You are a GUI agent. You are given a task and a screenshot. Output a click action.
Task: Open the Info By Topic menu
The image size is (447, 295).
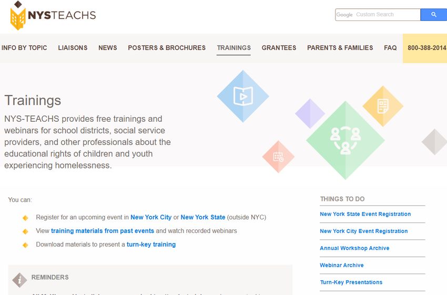pyautogui.click(x=24, y=48)
